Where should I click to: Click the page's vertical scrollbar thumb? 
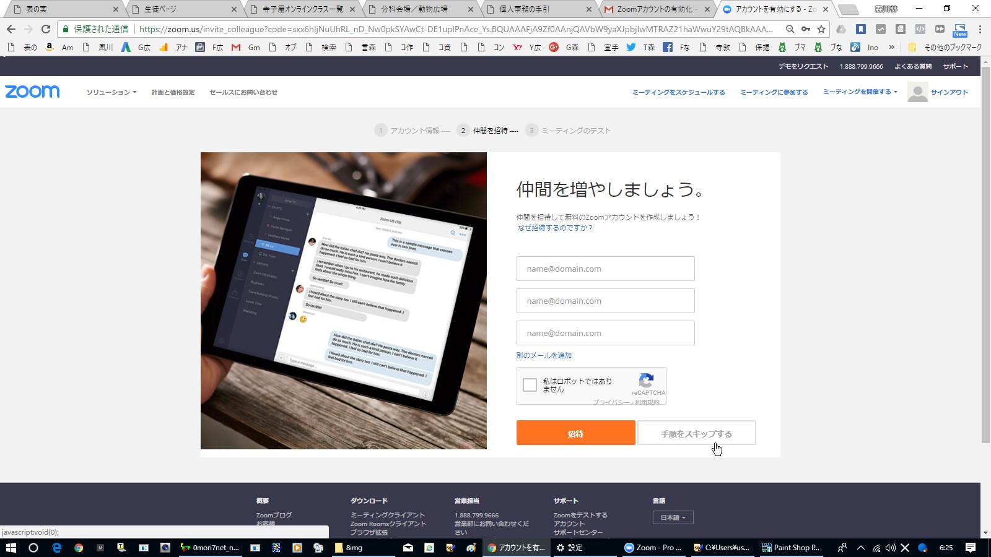[x=985, y=254]
